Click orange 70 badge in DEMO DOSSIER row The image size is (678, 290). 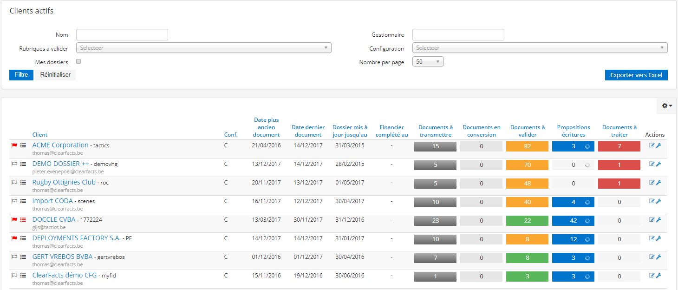point(528,165)
